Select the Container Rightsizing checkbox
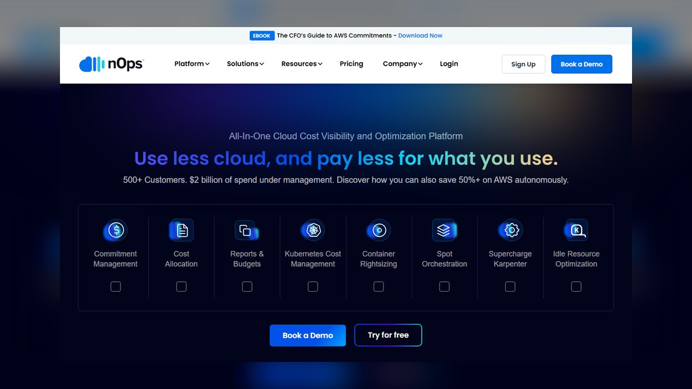This screenshot has width=692, height=389. [x=378, y=286]
